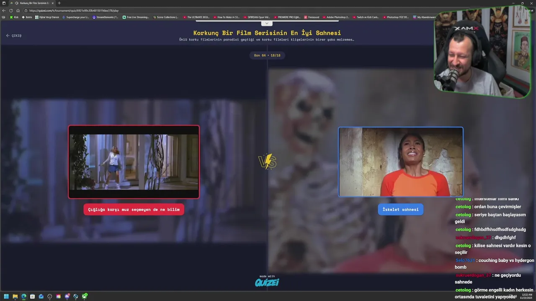
Task: Open the PREMIERE PRO Eğiti... bookmark
Action: [x=287, y=17]
